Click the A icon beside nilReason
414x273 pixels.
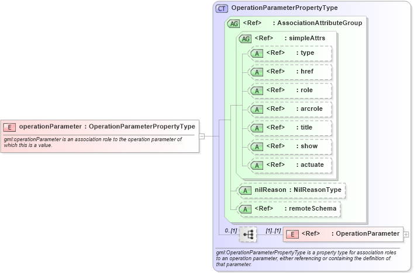tap(245, 191)
